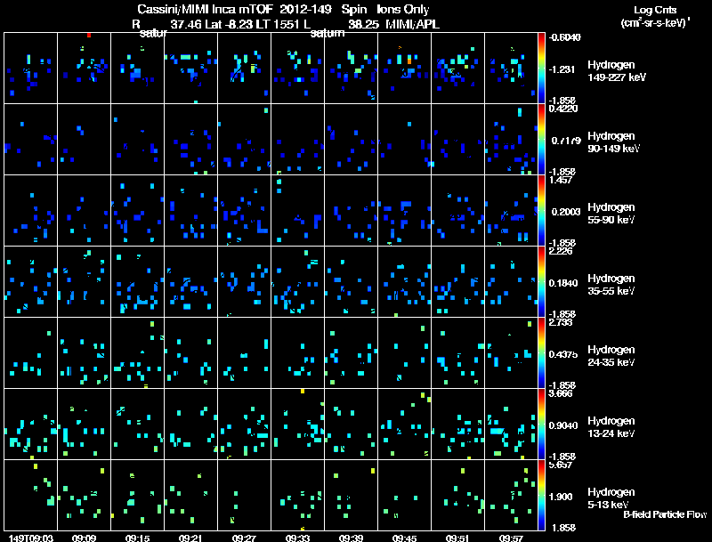Screen dimensions: 712x542
Task: Click the '0.4375' colorbar value
Action: 563,354
